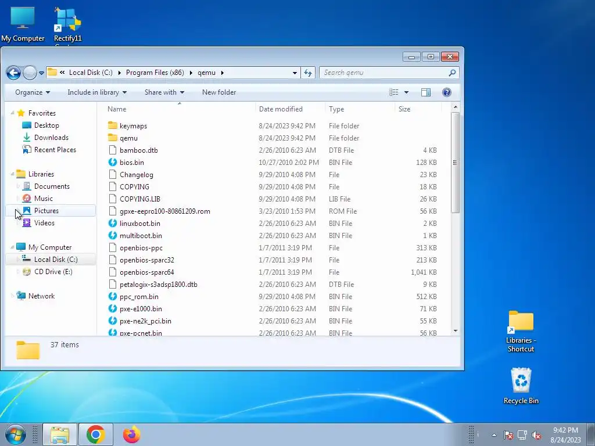Viewport: 595px width, 446px height.
Task: Select COPYING.LIB file
Action: click(x=139, y=199)
